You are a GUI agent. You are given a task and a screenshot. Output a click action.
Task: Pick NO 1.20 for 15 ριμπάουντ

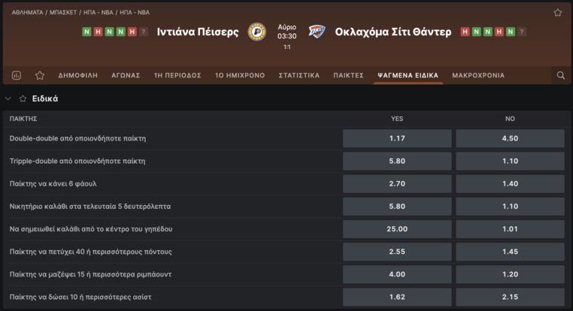(x=510, y=274)
